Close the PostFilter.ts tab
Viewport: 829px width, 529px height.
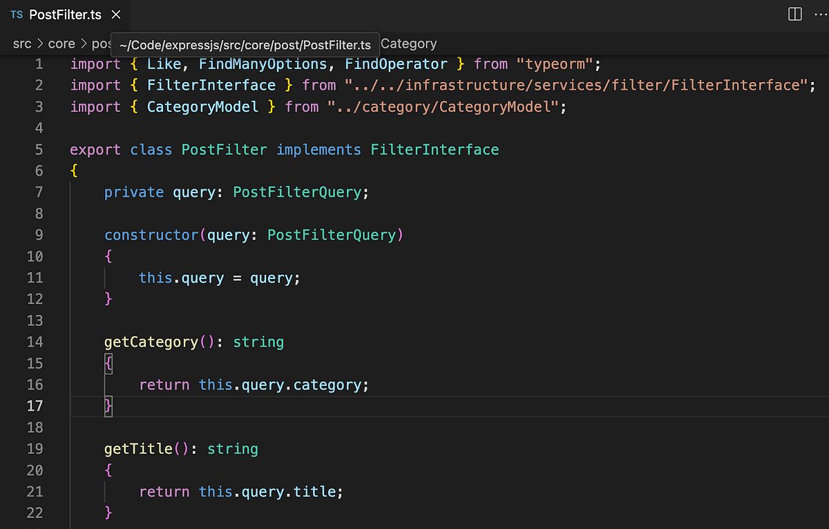tap(114, 14)
